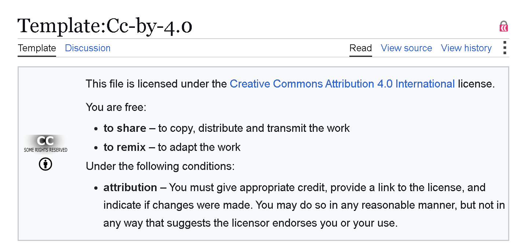
Task: Click the CC Some Rights Reserved logo
Action: coord(45,144)
